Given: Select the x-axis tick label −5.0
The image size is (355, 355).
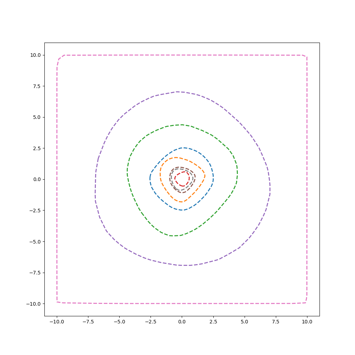Looking at the screenshot, I should coord(119,322).
